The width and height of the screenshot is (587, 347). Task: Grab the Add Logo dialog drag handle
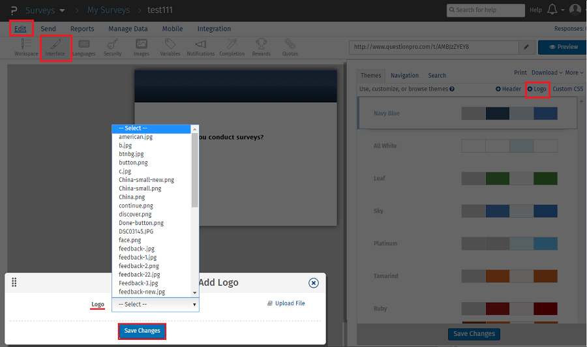(x=14, y=282)
